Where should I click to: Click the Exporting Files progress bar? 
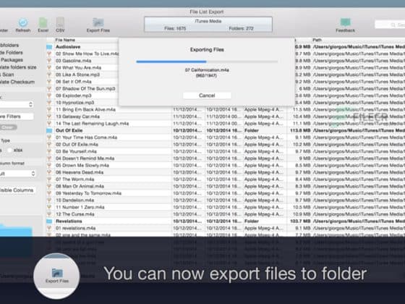coord(207,62)
